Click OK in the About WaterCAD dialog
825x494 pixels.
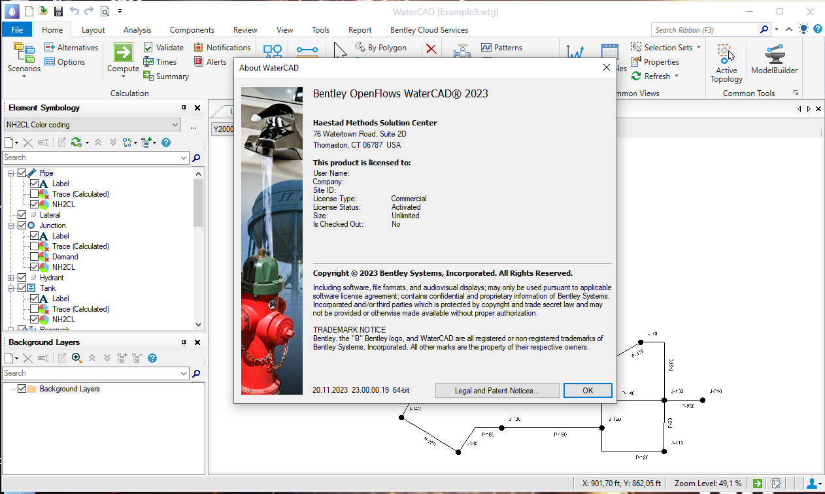point(587,391)
